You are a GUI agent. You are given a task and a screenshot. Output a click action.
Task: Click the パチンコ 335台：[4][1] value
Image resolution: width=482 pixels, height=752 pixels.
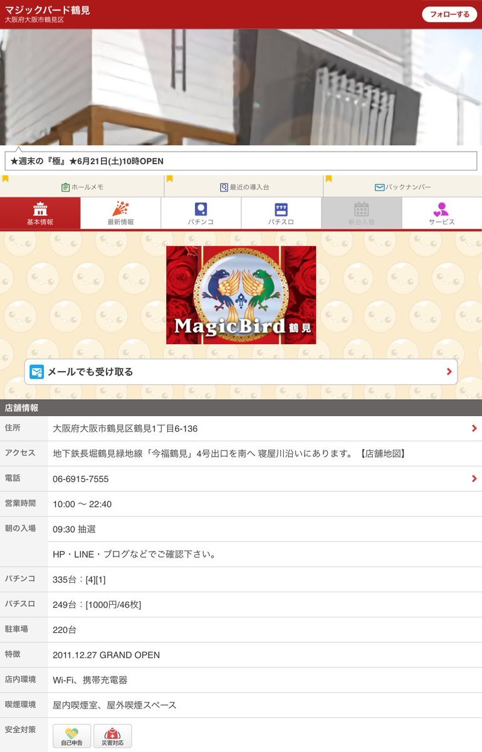point(79,580)
